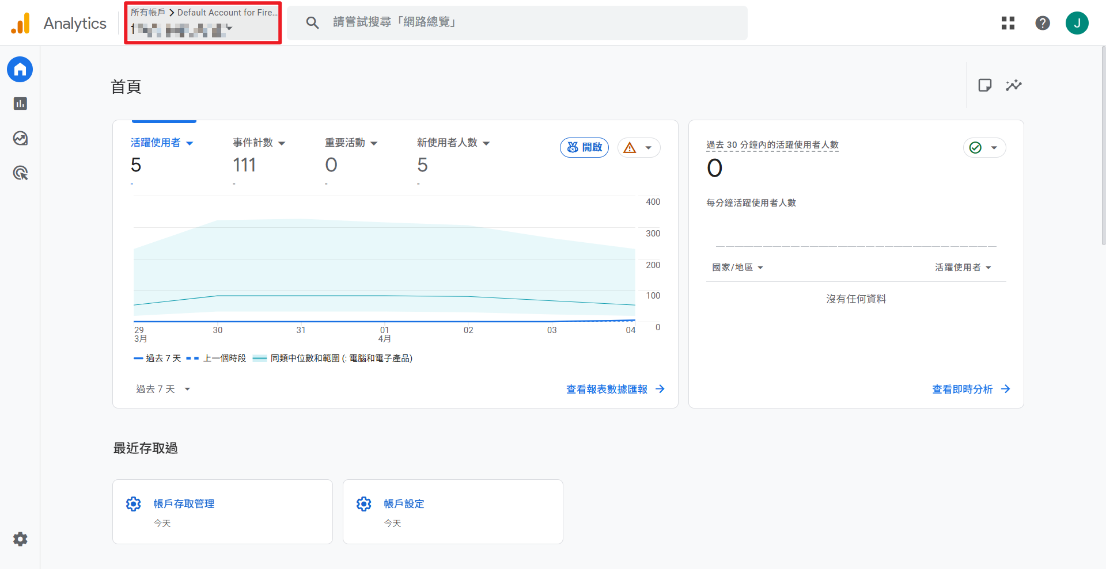The height and width of the screenshot is (569, 1106).
Task: Open the Insights panel icon near 首頁
Action: click(1014, 85)
